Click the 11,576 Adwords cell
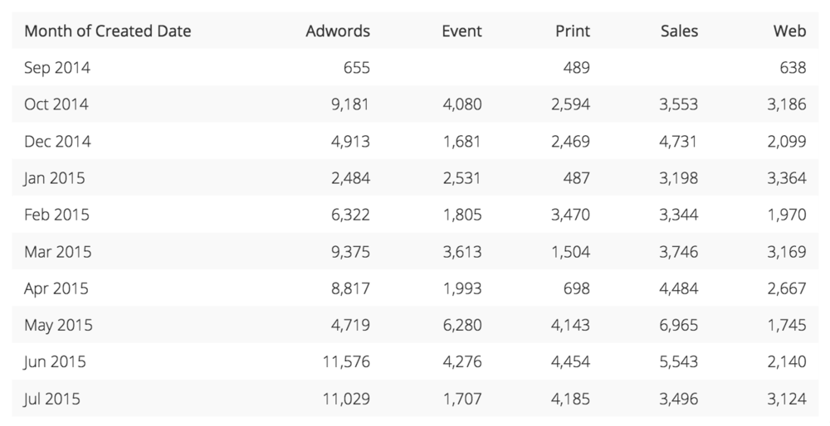Screen dimensions: 830x426 346,361
